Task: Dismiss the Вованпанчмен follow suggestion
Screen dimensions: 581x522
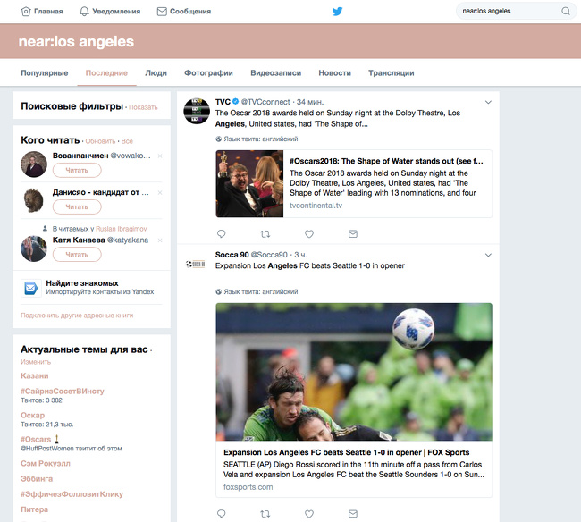Action: (160, 156)
